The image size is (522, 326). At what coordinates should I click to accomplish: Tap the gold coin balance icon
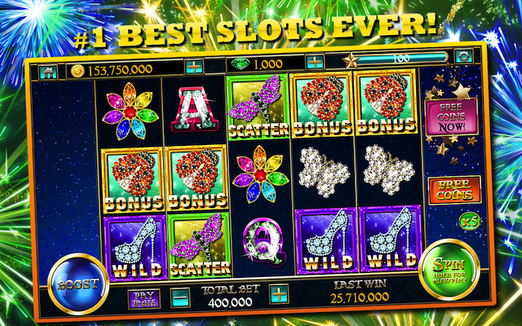tap(77, 71)
